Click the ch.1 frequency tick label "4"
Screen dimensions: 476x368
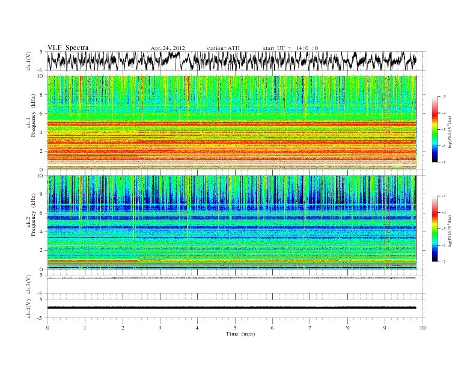tap(42, 132)
